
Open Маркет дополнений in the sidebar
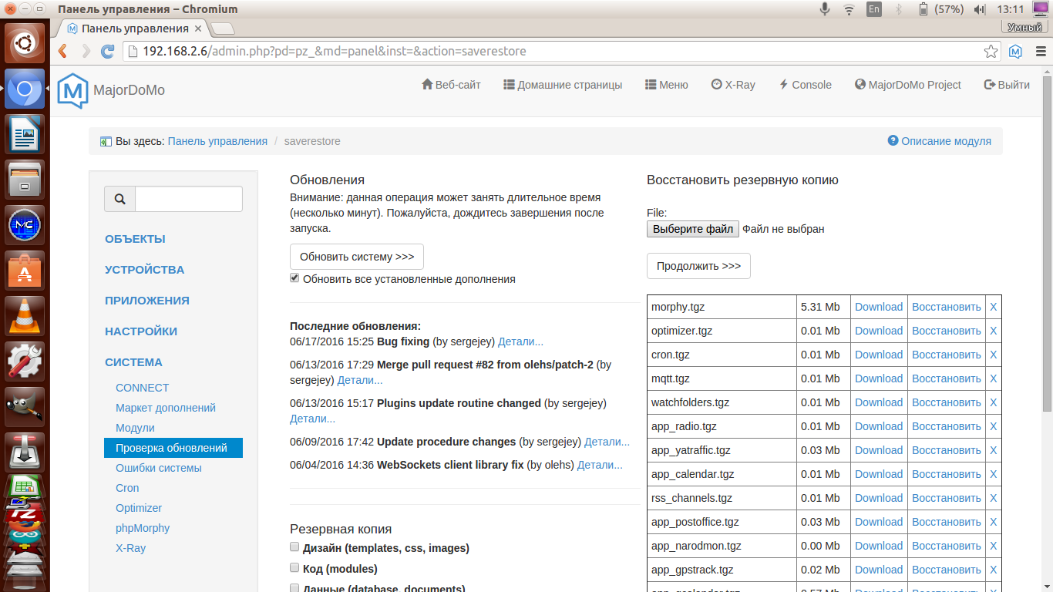[x=166, y=408]
